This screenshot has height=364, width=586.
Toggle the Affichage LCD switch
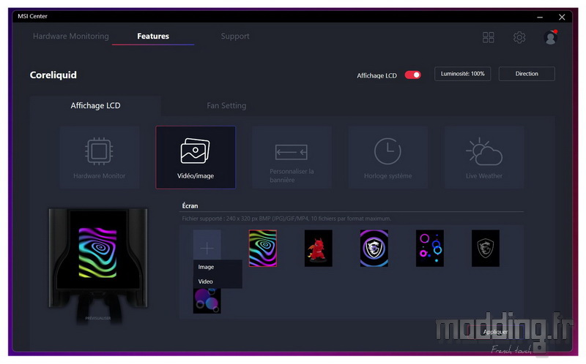pos(412,75)
